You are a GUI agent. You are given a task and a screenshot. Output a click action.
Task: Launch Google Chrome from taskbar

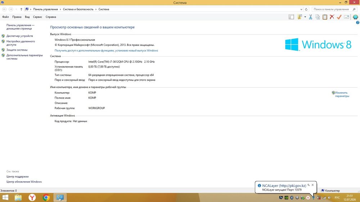pyautogui.click(x=46, y=197)
